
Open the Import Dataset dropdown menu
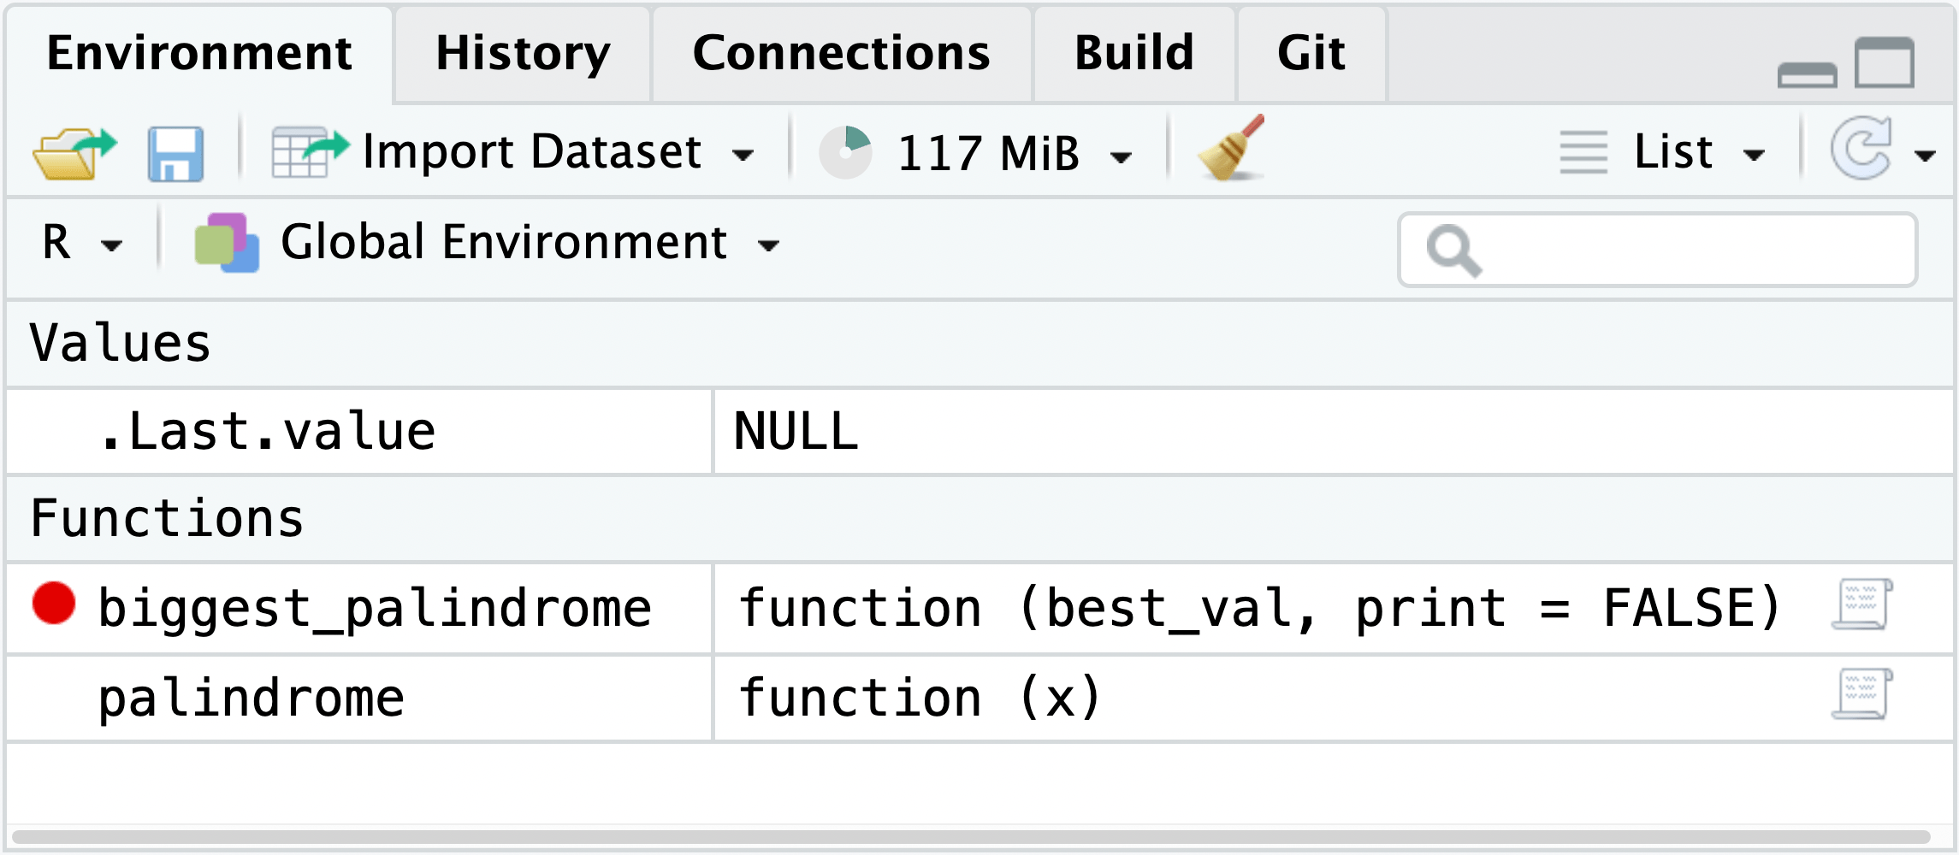pos(746,154)
